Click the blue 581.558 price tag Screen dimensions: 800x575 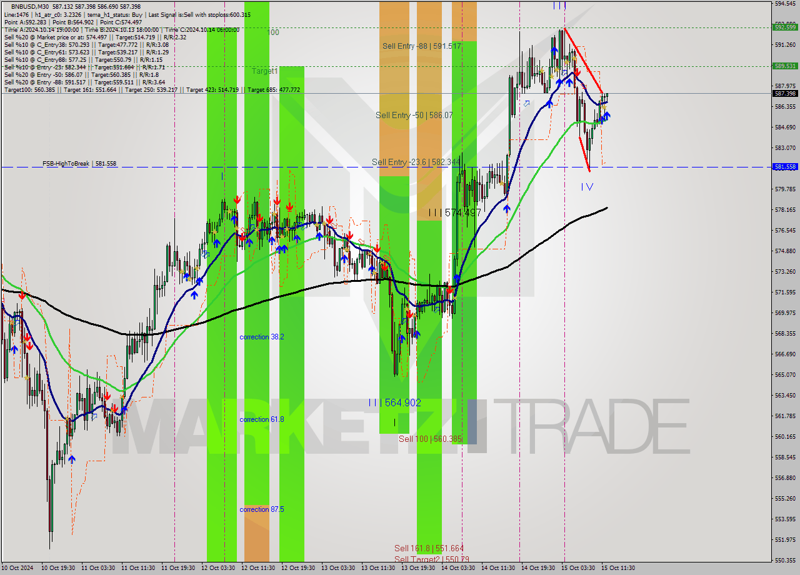pos(785,167)
